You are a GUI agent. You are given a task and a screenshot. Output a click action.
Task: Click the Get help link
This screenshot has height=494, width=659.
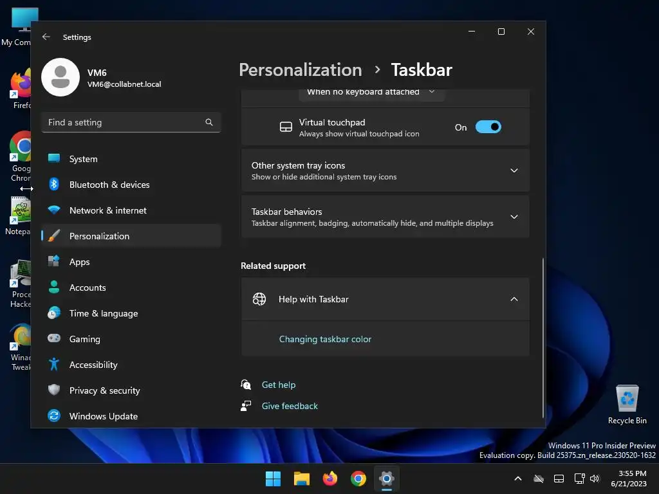click(x=279, y=385)
